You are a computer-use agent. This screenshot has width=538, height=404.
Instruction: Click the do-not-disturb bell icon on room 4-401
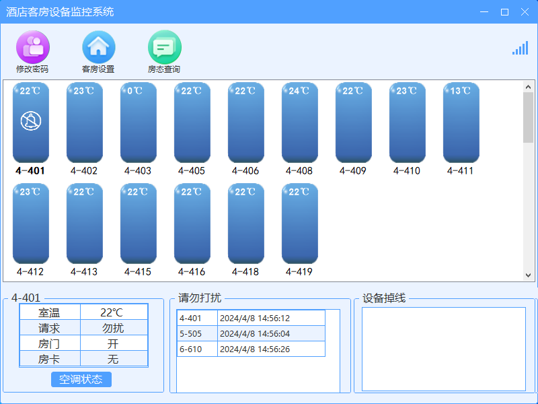31,121
